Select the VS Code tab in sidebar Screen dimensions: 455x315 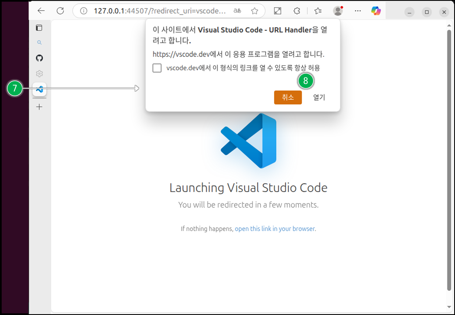tap(39, 89)
